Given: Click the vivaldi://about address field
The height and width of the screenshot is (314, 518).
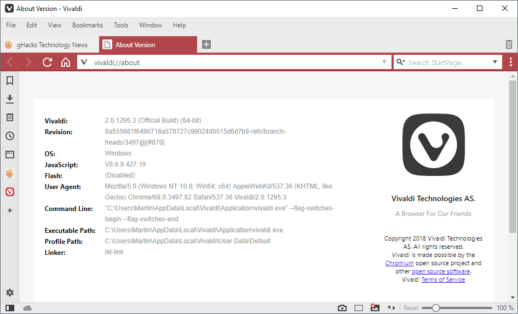Looking at the screenshot, I should 234,62.
